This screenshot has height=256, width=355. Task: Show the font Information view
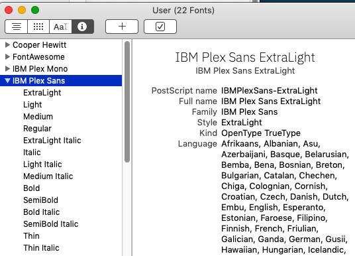(82, 27)
